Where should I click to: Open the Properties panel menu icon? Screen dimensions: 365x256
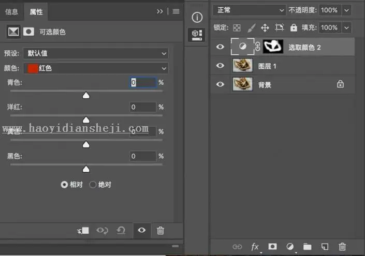point(176,11)
